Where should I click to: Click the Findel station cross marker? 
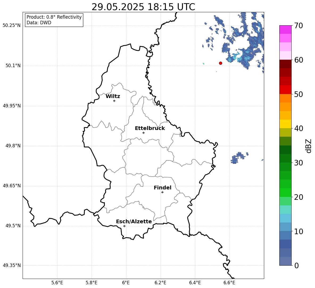162,192
